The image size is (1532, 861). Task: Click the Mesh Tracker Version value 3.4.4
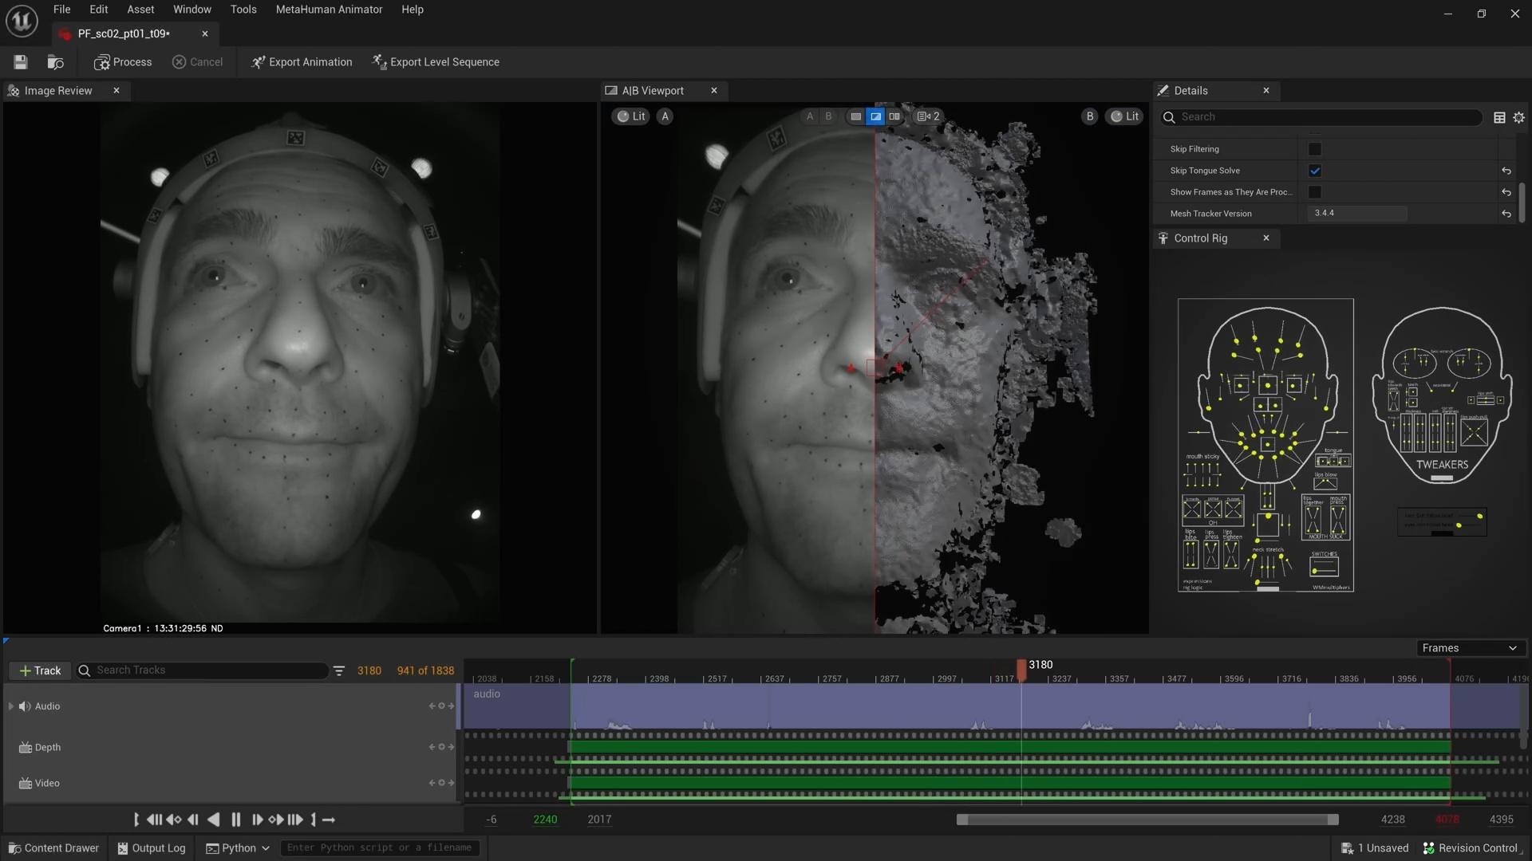pos(1356,214)
